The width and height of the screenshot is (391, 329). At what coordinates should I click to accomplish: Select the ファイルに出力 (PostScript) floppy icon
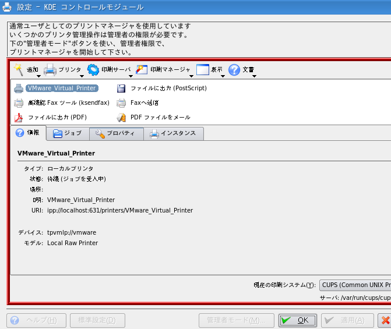coord(121,89)
